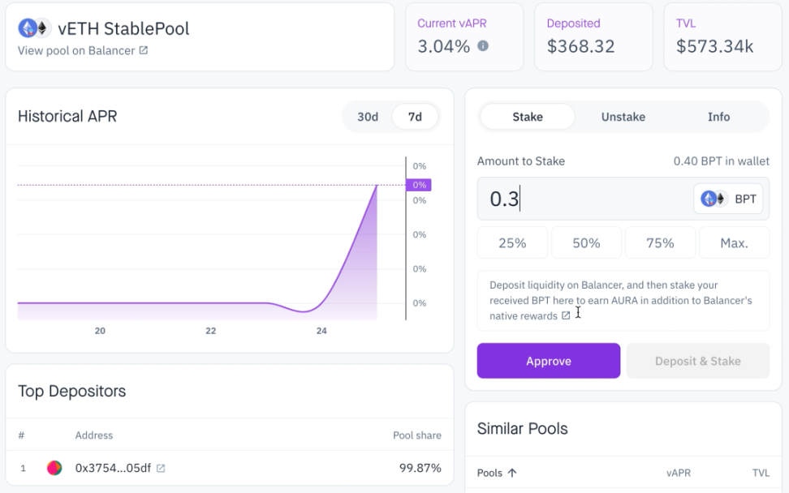Choose the 75% stake amount preset

click(x=660, y=242)
